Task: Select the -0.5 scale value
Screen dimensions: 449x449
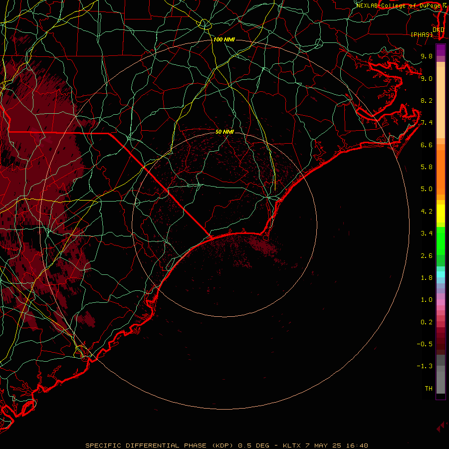Action: pos(425,344)
